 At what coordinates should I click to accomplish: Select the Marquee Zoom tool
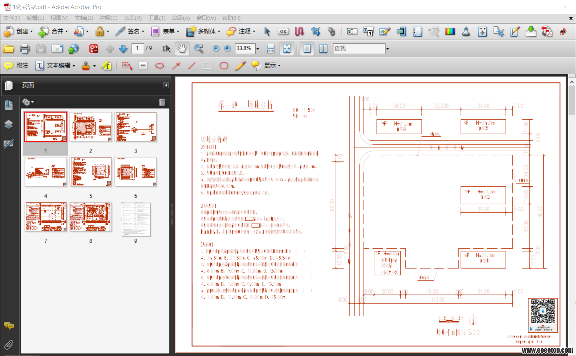pos(198,49)
